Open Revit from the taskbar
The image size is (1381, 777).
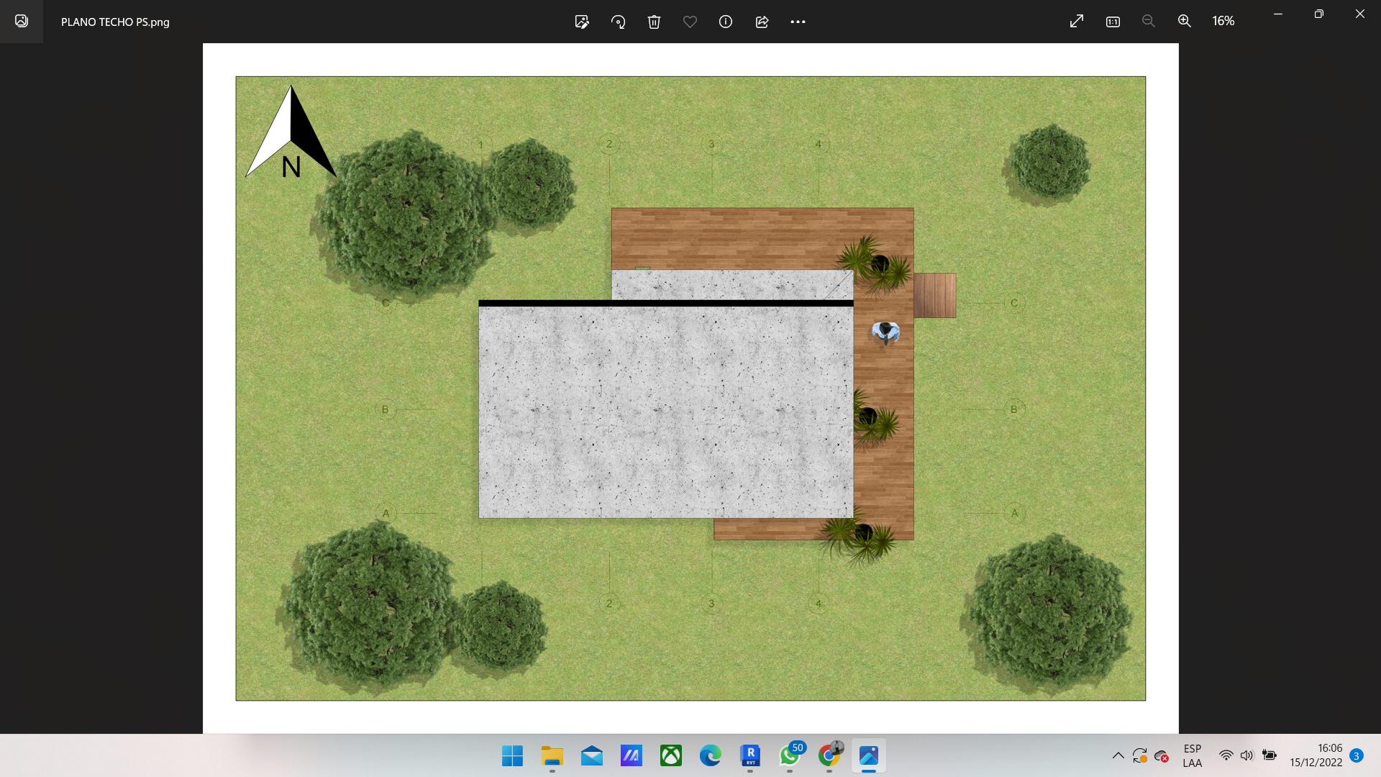click(x=750, y=756)
